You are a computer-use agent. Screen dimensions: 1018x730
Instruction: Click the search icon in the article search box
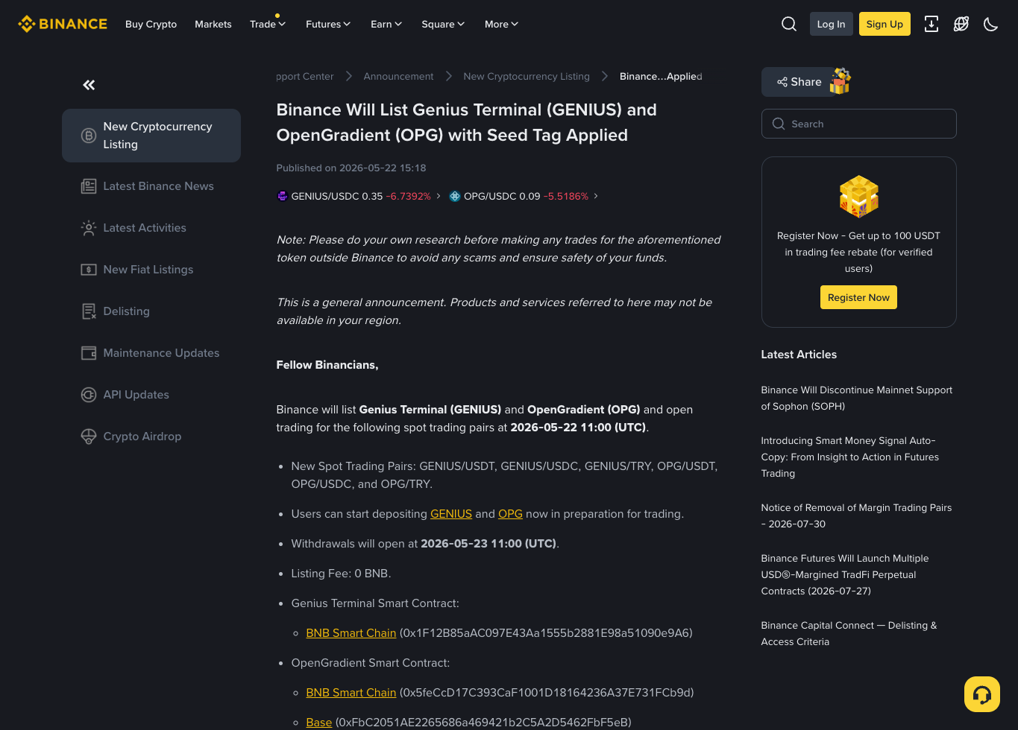[x=779, y=124]
